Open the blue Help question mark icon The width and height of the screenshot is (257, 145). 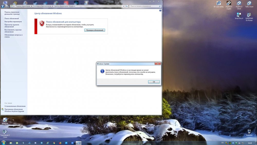pyautogui.click(x=160, y=11)
